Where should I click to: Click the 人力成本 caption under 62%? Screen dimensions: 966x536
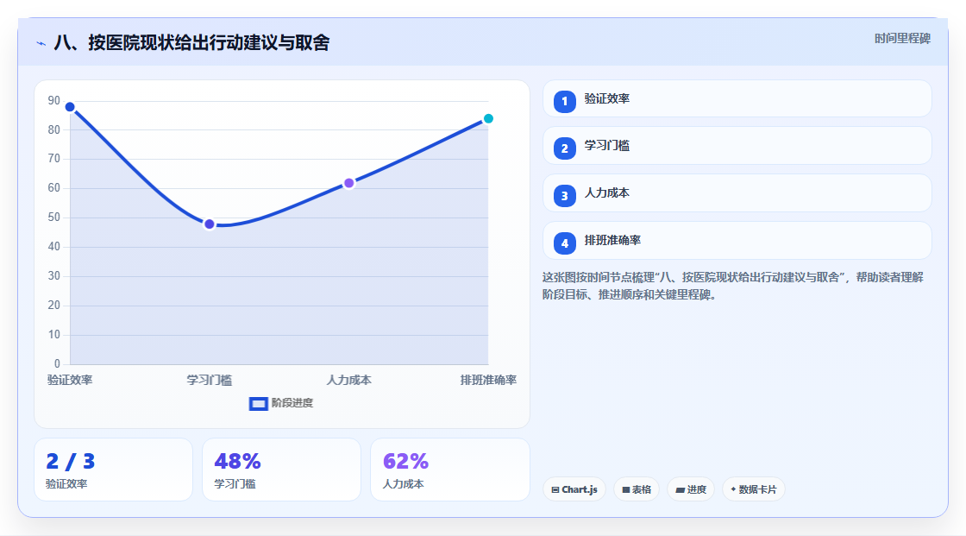(x=403, y=484)
